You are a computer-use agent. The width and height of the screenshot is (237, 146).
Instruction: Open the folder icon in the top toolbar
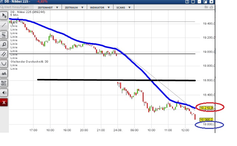[x=206, y=7]
